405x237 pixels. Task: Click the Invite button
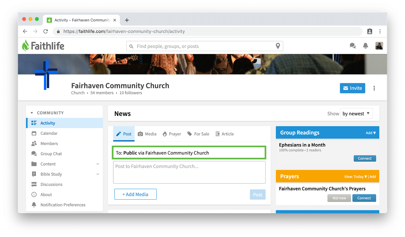tap(352, 88)
